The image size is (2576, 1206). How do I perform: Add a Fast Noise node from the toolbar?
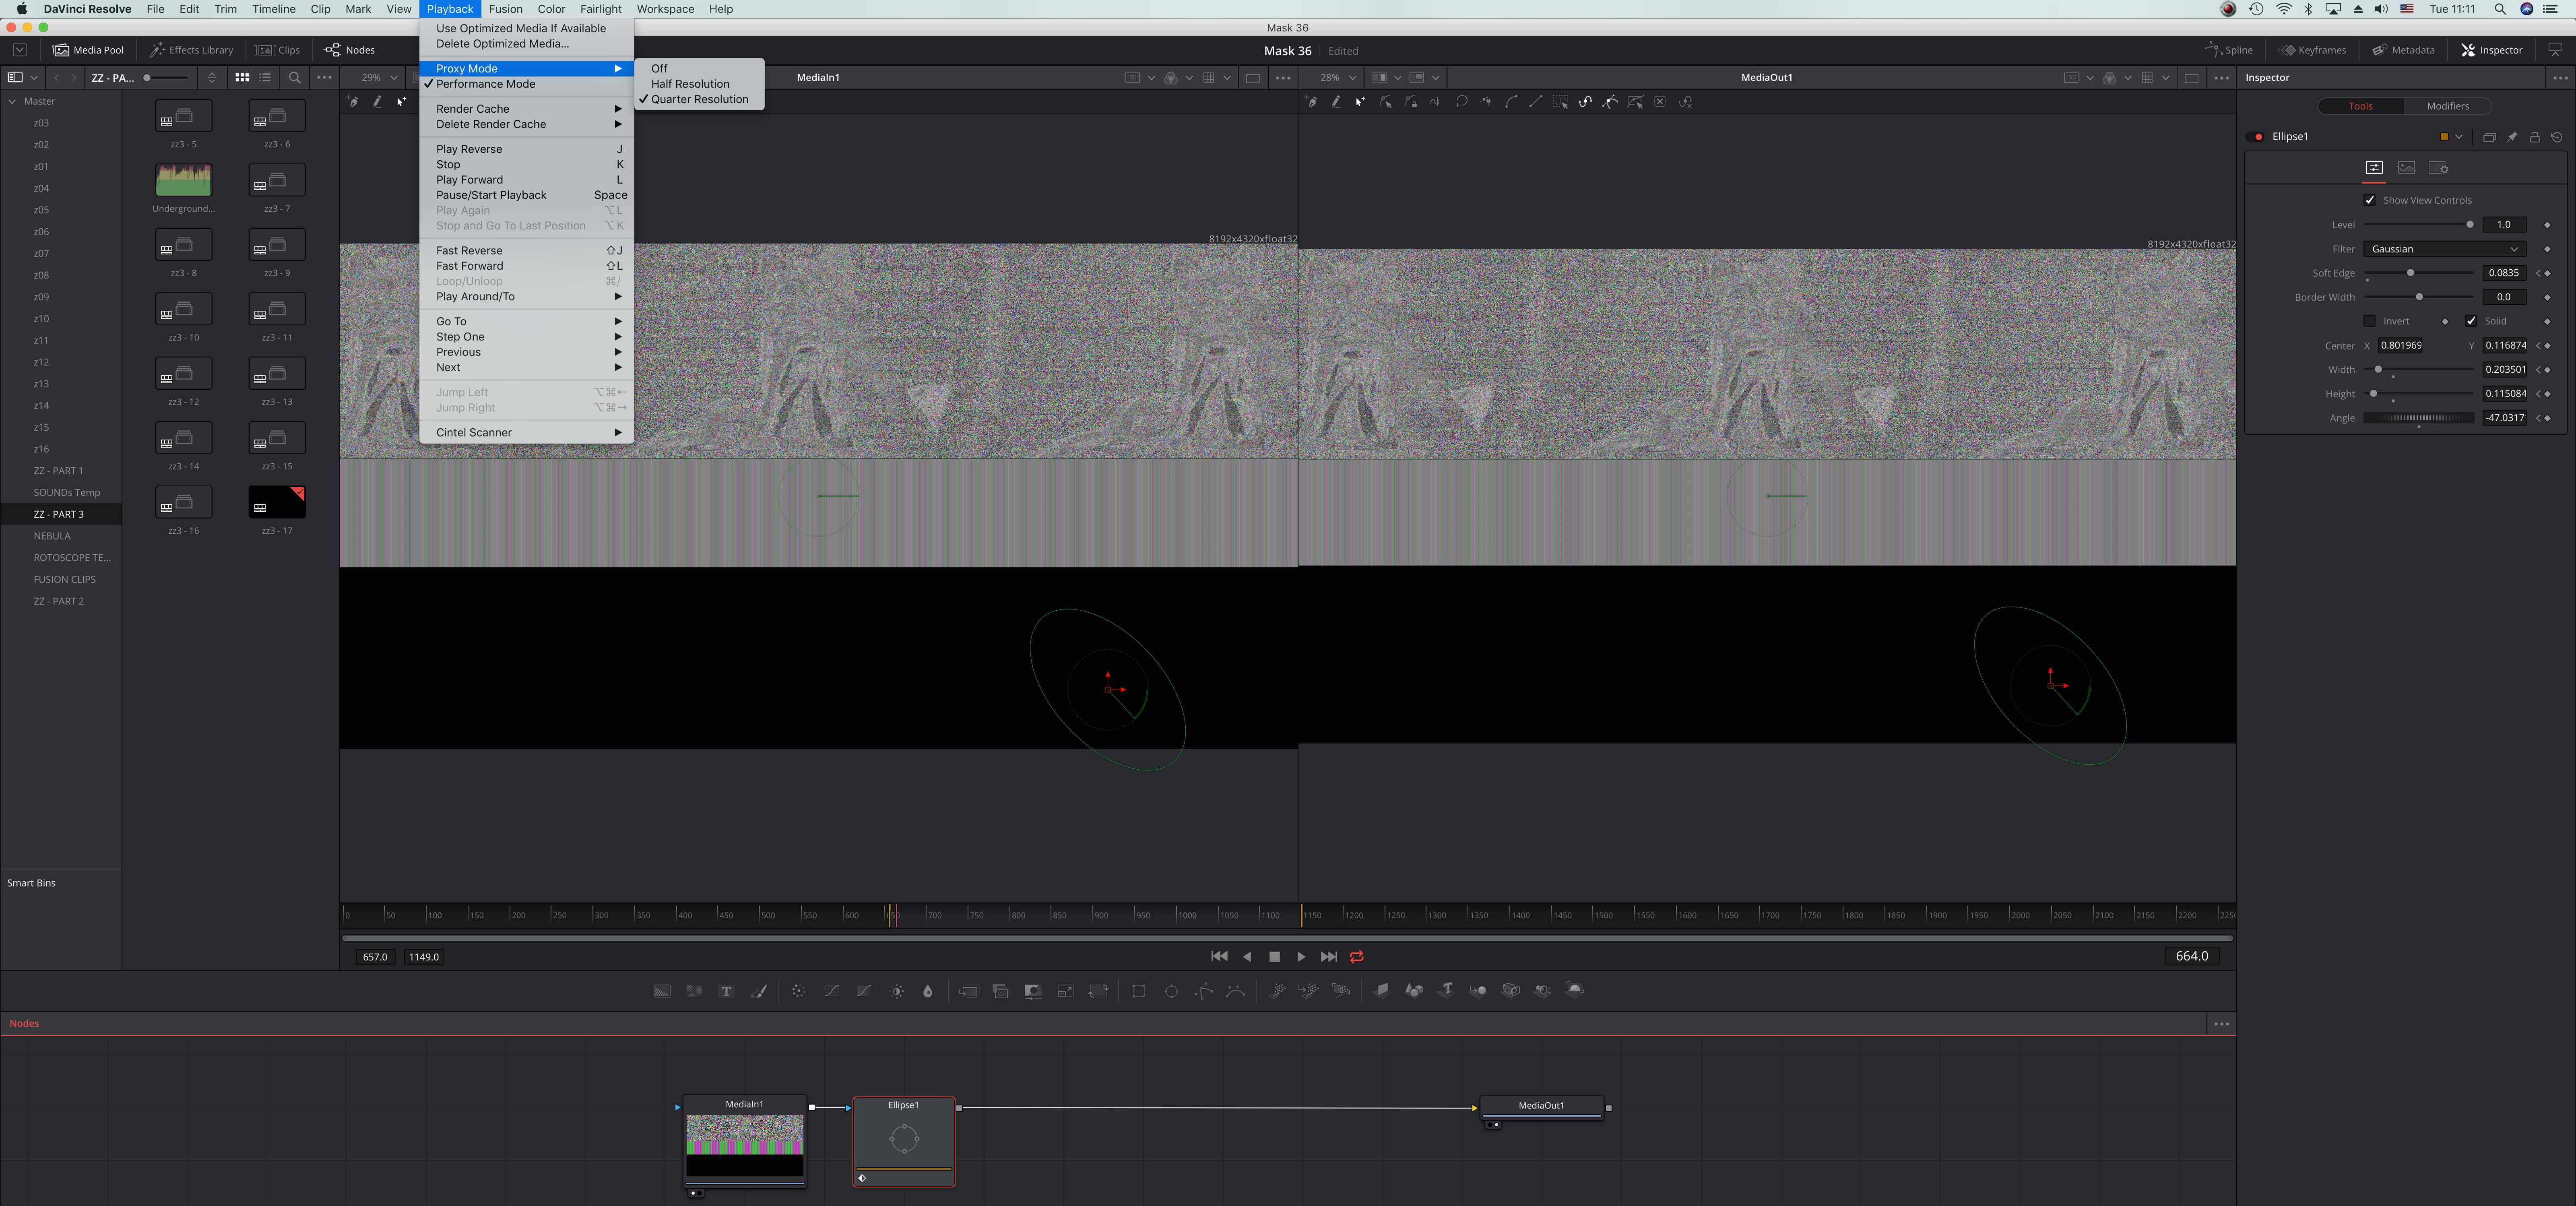pyautogui.click(x=694, y=991)
